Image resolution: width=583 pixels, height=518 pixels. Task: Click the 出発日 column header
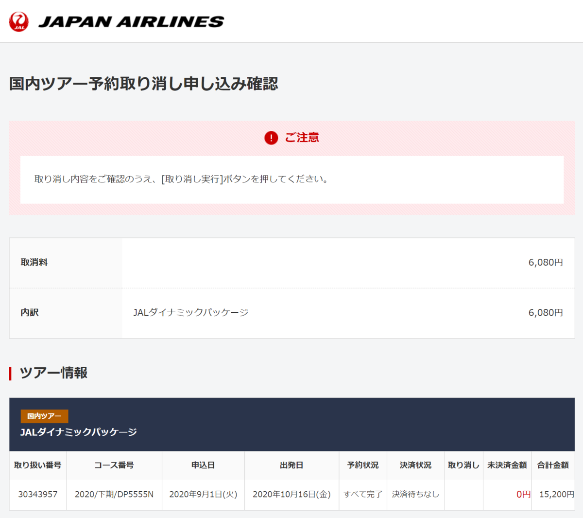click(291, 465)
